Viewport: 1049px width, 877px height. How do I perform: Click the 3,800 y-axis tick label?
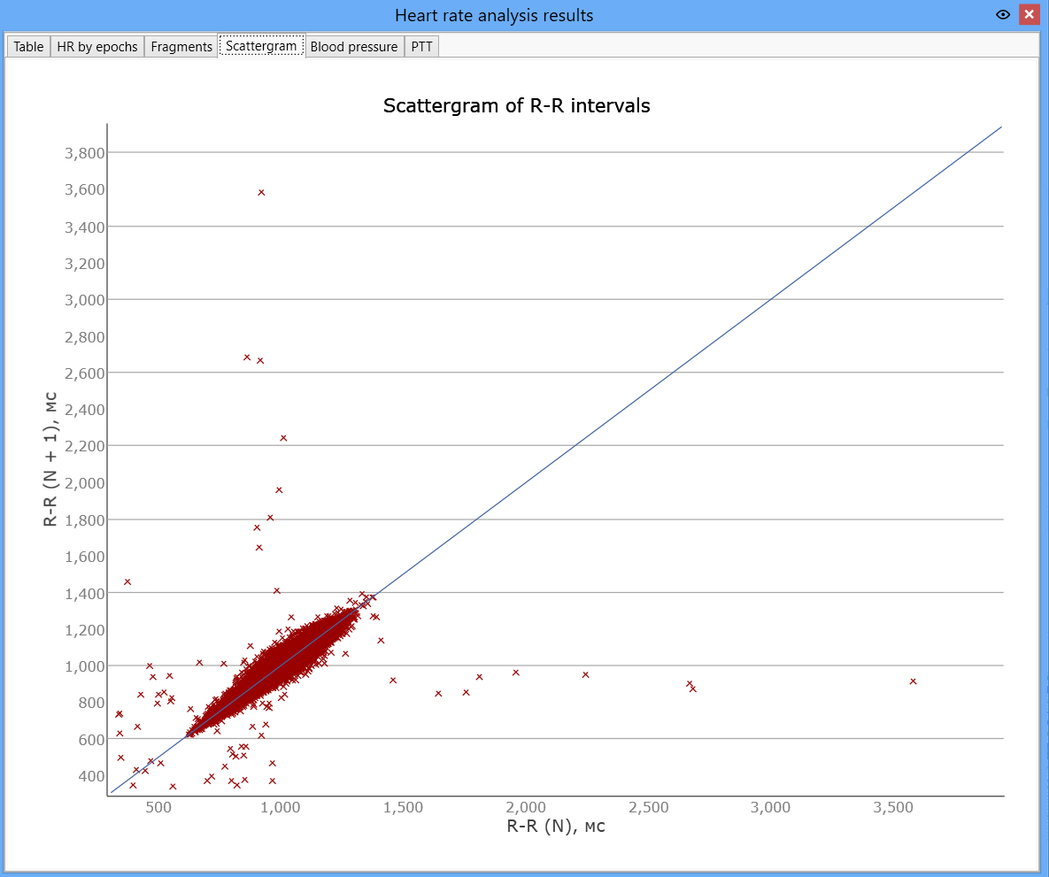pos(85,153)
